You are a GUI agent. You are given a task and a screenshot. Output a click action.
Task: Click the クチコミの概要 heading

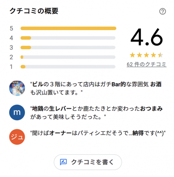click(34, 11)
